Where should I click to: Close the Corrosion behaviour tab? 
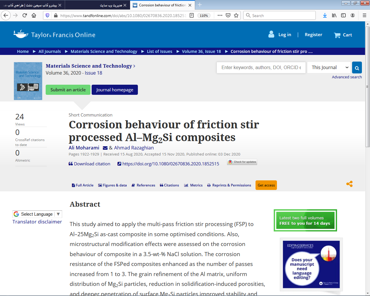tap(190, 5)
